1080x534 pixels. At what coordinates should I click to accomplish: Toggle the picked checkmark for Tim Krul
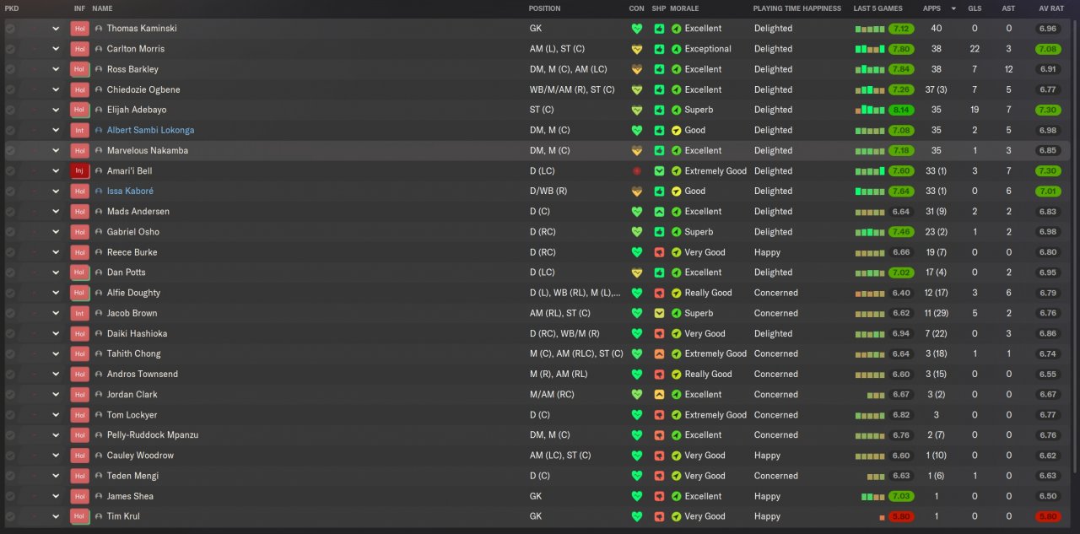pyautogui.click(x=10, y=516)
